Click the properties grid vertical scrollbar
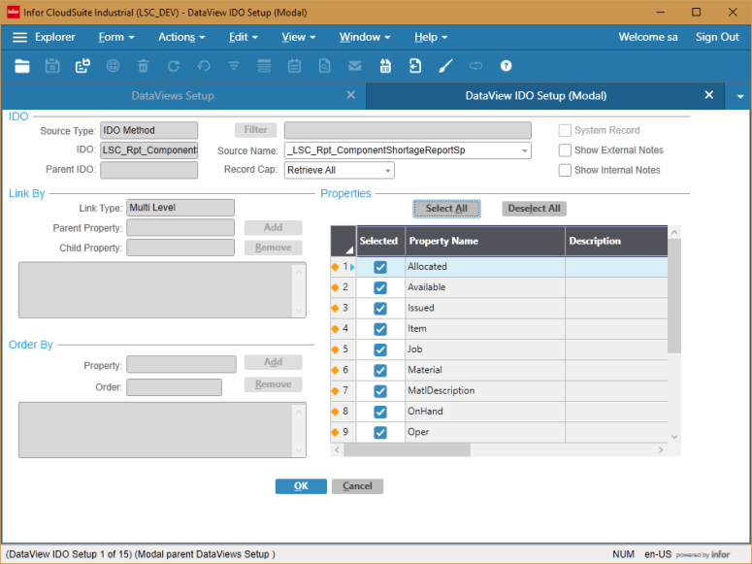The image size is (752, 564). [674, 296]
